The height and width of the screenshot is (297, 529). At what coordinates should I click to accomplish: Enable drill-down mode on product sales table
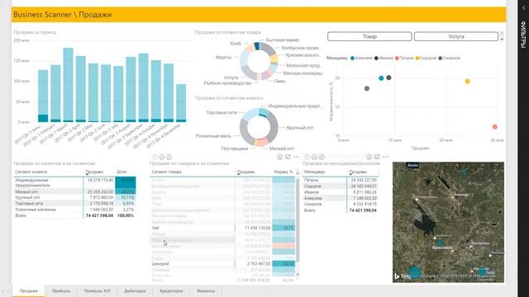[x=279, y=157]
